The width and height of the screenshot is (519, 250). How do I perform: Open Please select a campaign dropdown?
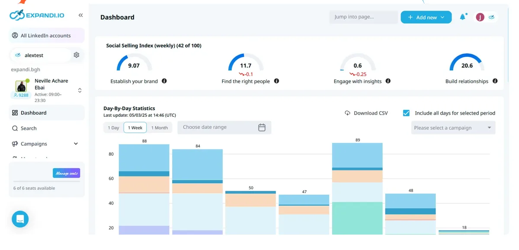tap(453, 128)
